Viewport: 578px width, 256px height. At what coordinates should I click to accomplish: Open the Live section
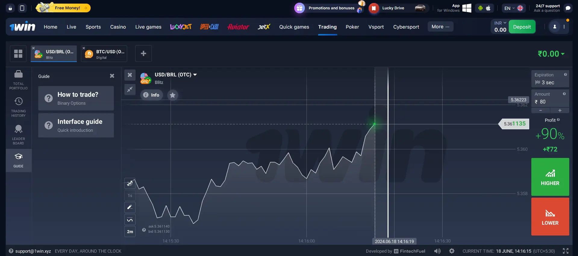coord(71,27)
